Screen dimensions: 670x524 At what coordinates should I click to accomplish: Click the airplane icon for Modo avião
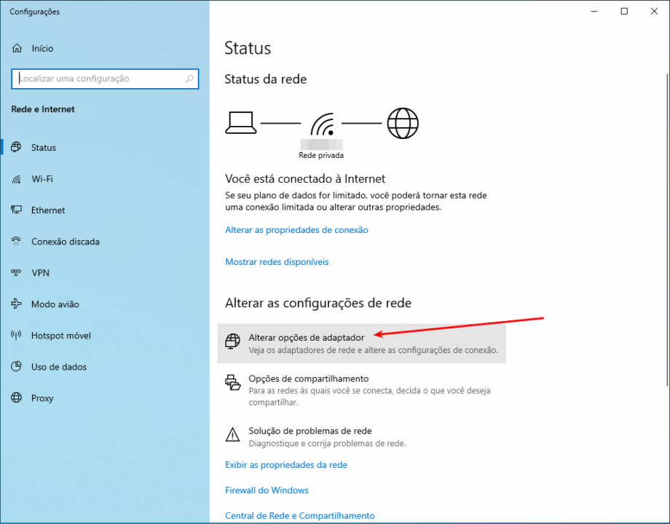pos(17,304)
